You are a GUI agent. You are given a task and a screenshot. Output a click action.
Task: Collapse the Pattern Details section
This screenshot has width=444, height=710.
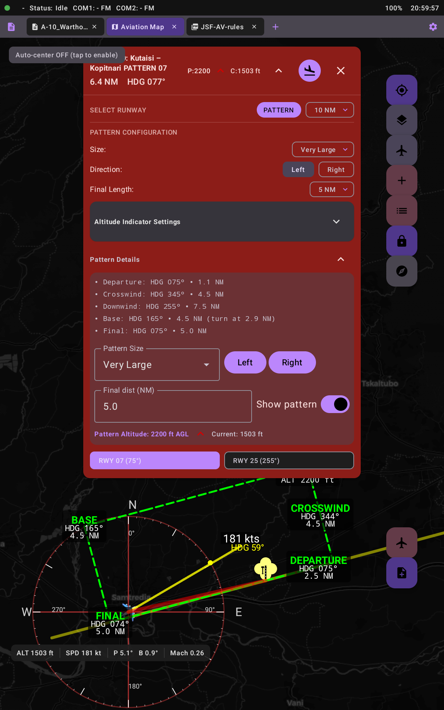[x=341, y=259]
